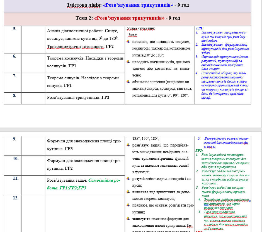The height and width of the screenshot is (232, 262).
Task: Select row number "5." cell
Action: pos(13,40)
